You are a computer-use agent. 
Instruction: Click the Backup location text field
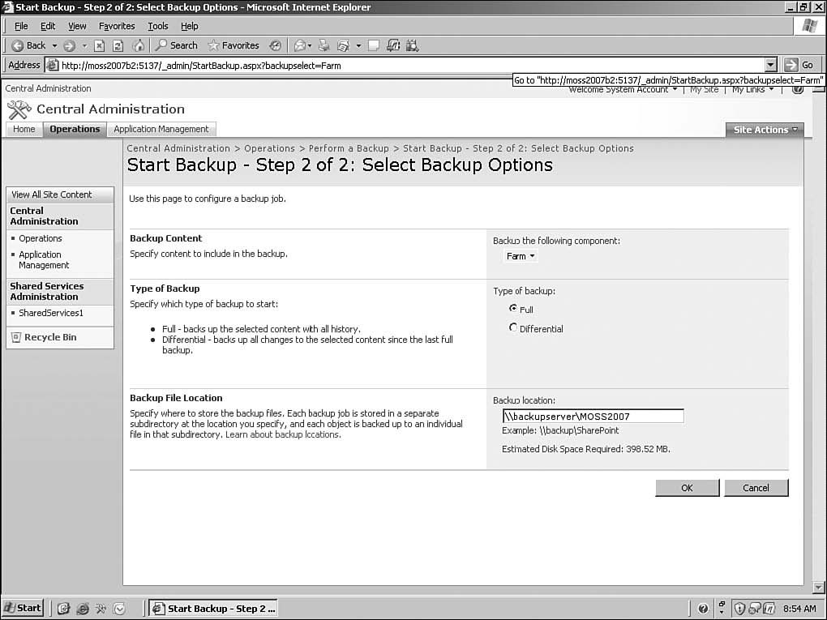coord(593,417)
